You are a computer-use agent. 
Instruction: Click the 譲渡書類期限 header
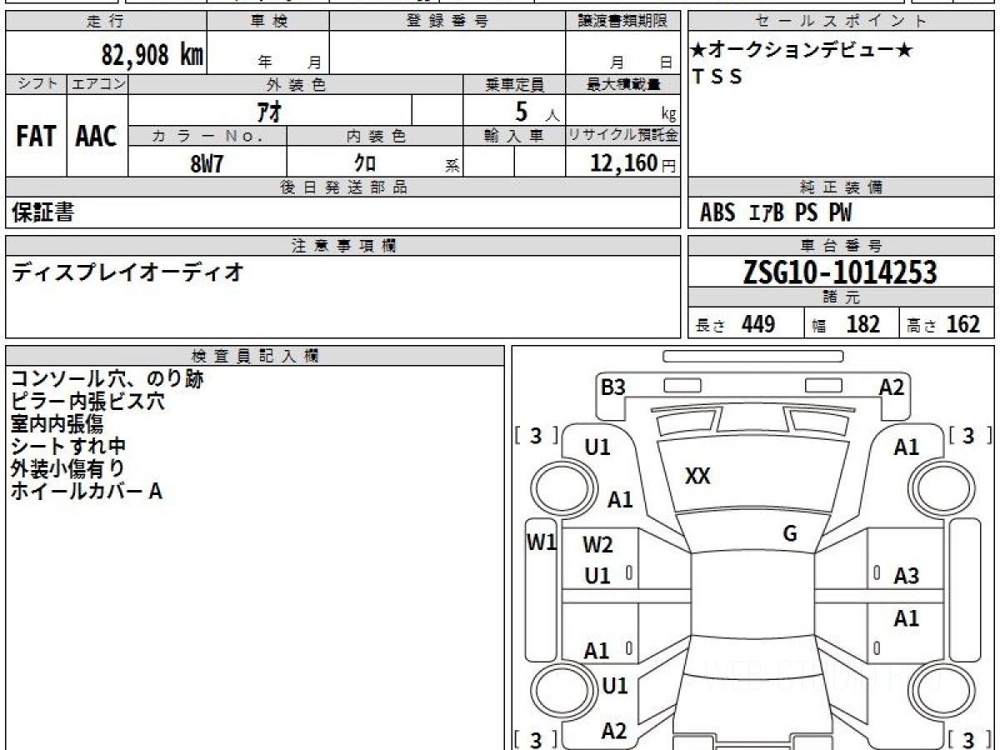[623, 21]
